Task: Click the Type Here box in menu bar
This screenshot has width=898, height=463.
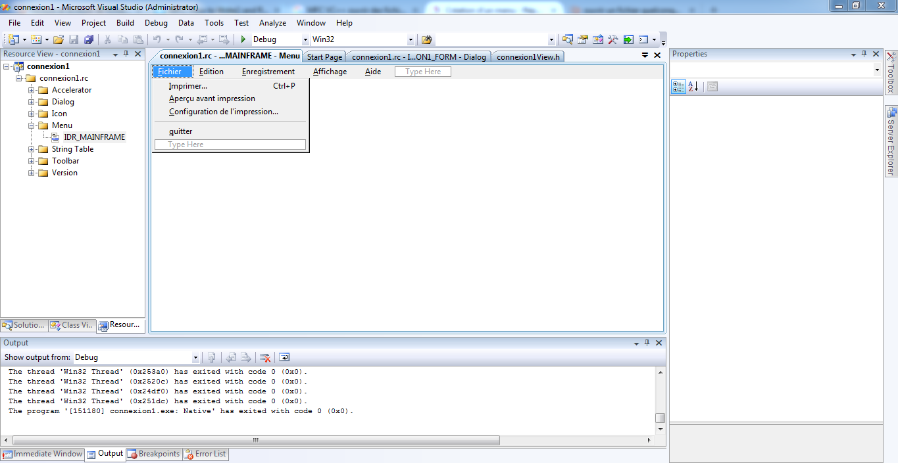Action: 423,72
